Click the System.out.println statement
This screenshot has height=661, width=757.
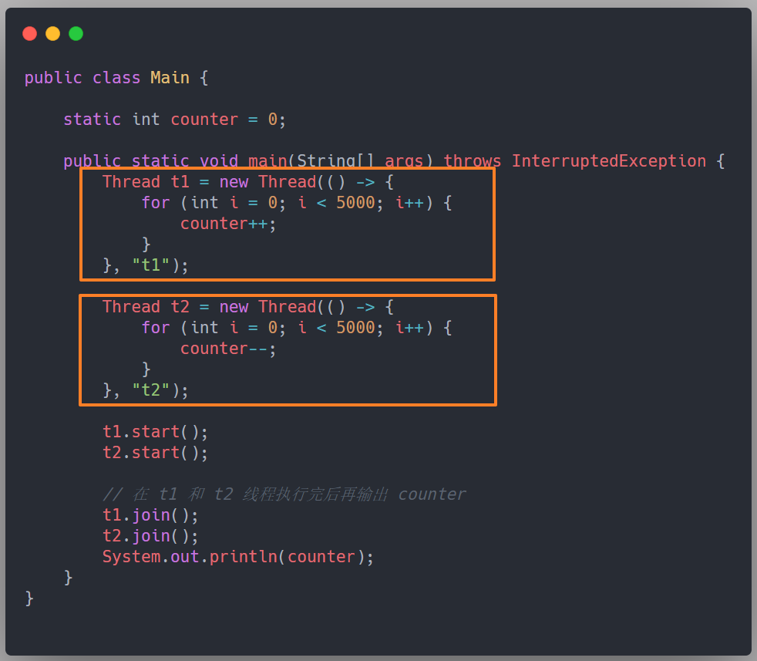(x=237, y=556)
